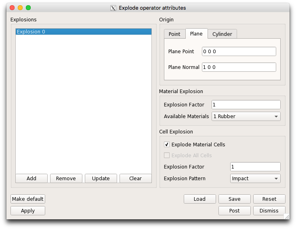Click the X11 icon in title bar
The image size is (296, 229).
click(113, 8)
